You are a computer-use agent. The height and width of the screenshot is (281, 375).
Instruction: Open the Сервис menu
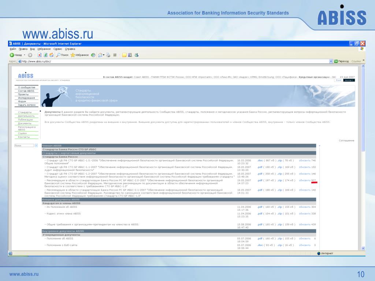coord(57,49)
